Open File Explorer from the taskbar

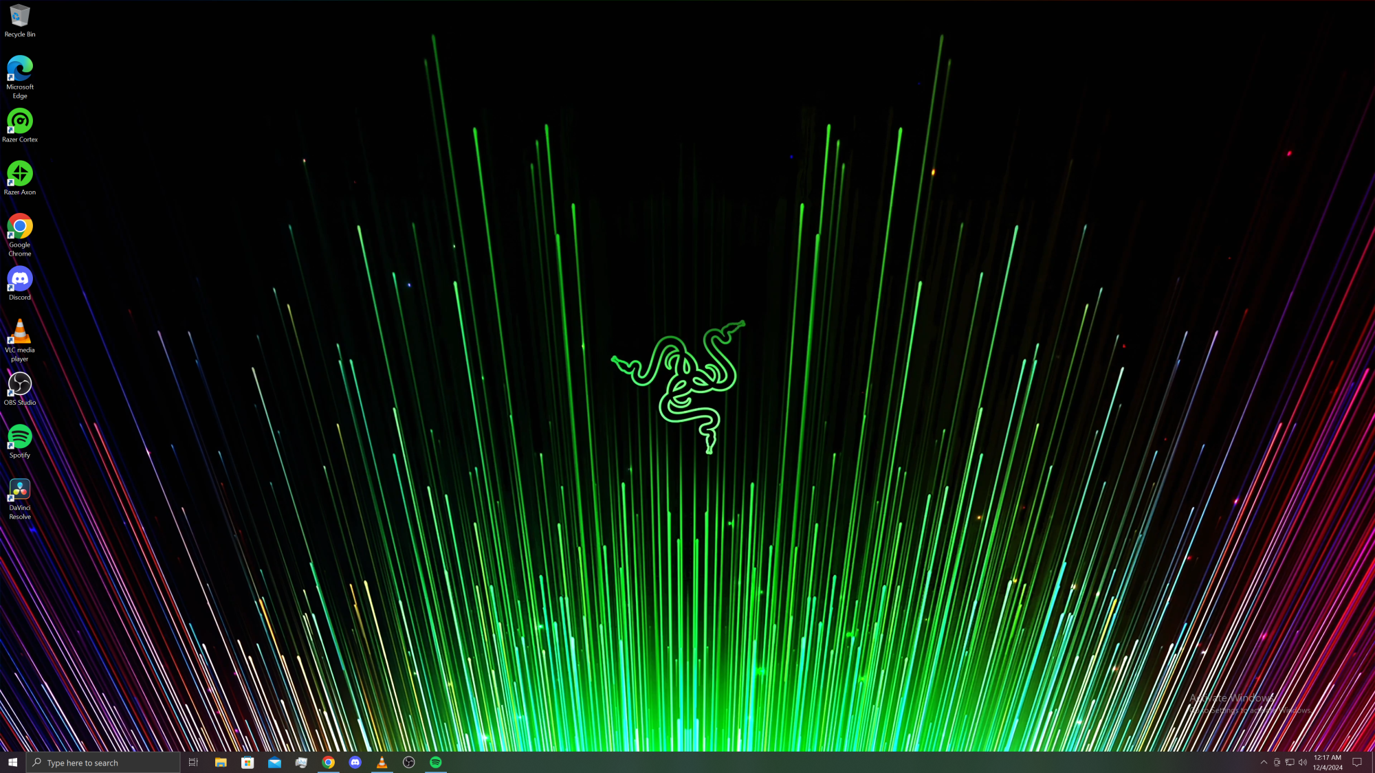(221, 762)
